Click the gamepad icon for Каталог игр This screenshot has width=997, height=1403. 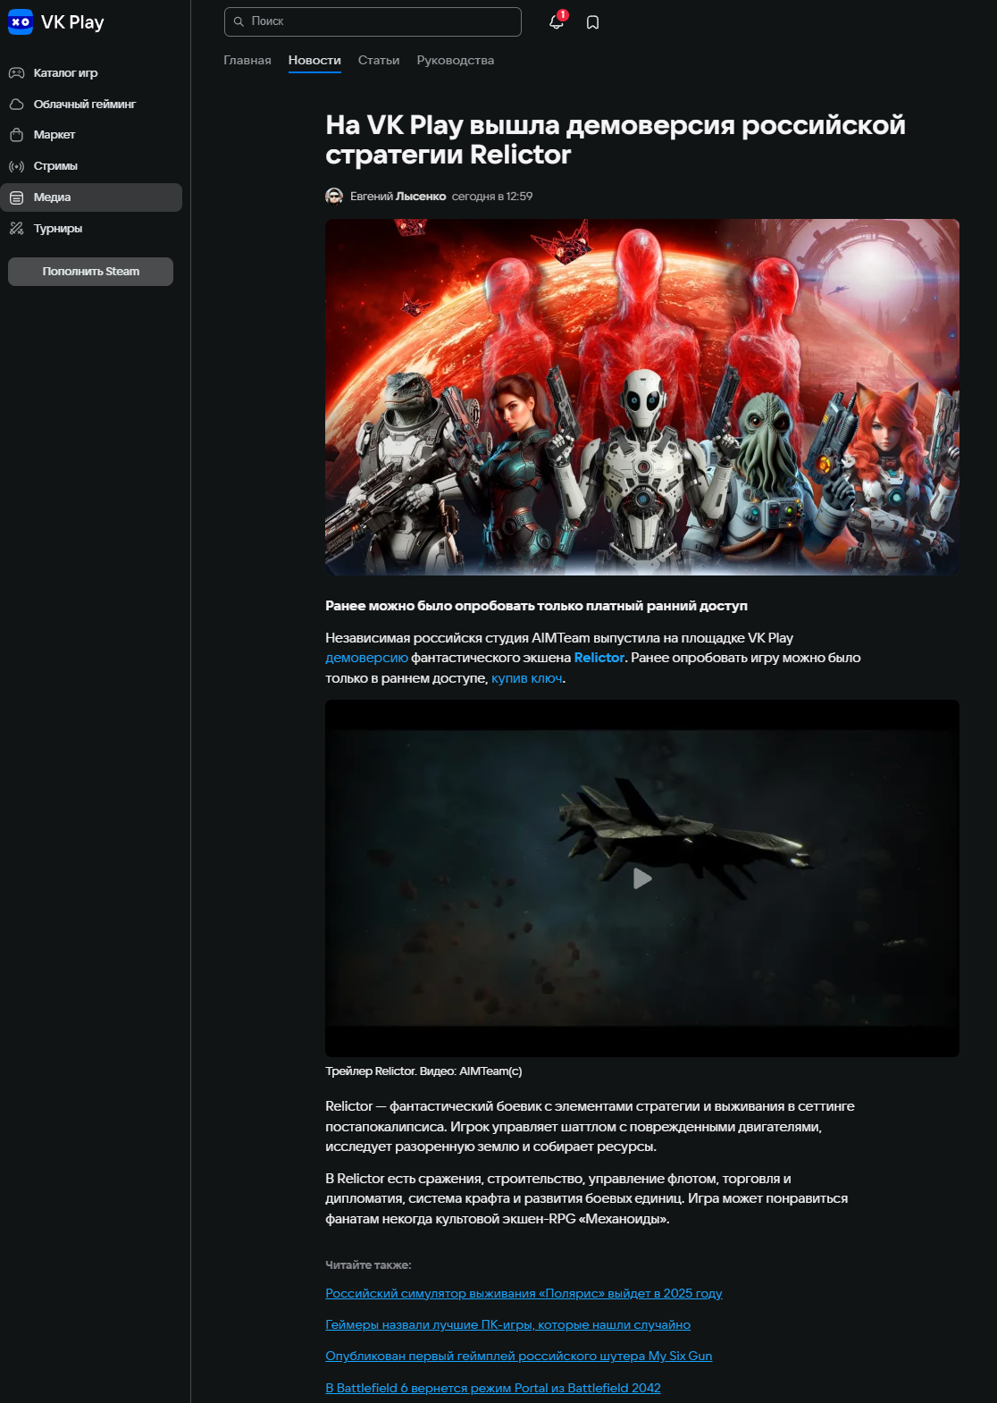tap(16, 73)
